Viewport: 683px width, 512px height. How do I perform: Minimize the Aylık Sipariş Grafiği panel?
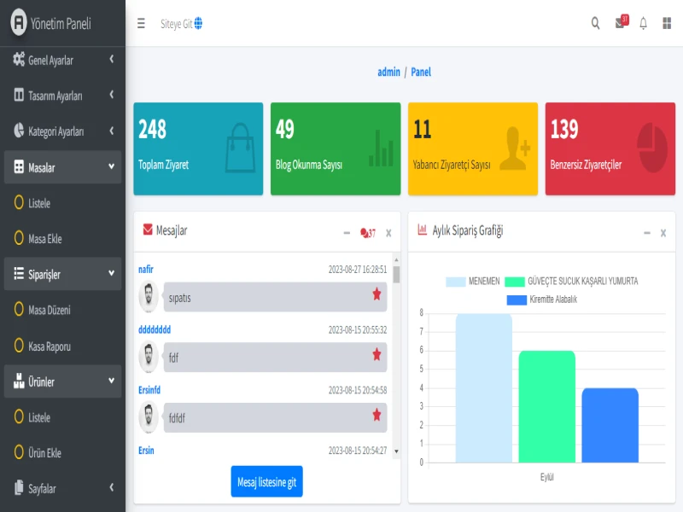tap(646, 232)
